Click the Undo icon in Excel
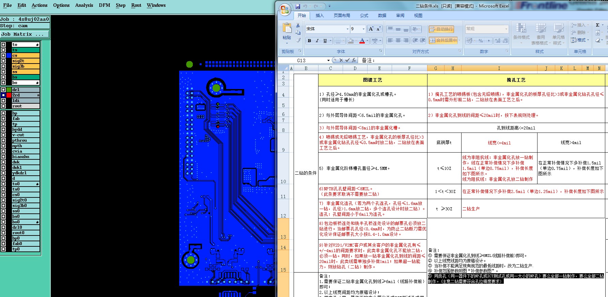 coord(305,6)
